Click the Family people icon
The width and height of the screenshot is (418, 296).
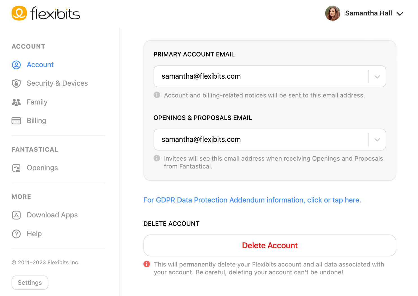(x=16, y=102)
